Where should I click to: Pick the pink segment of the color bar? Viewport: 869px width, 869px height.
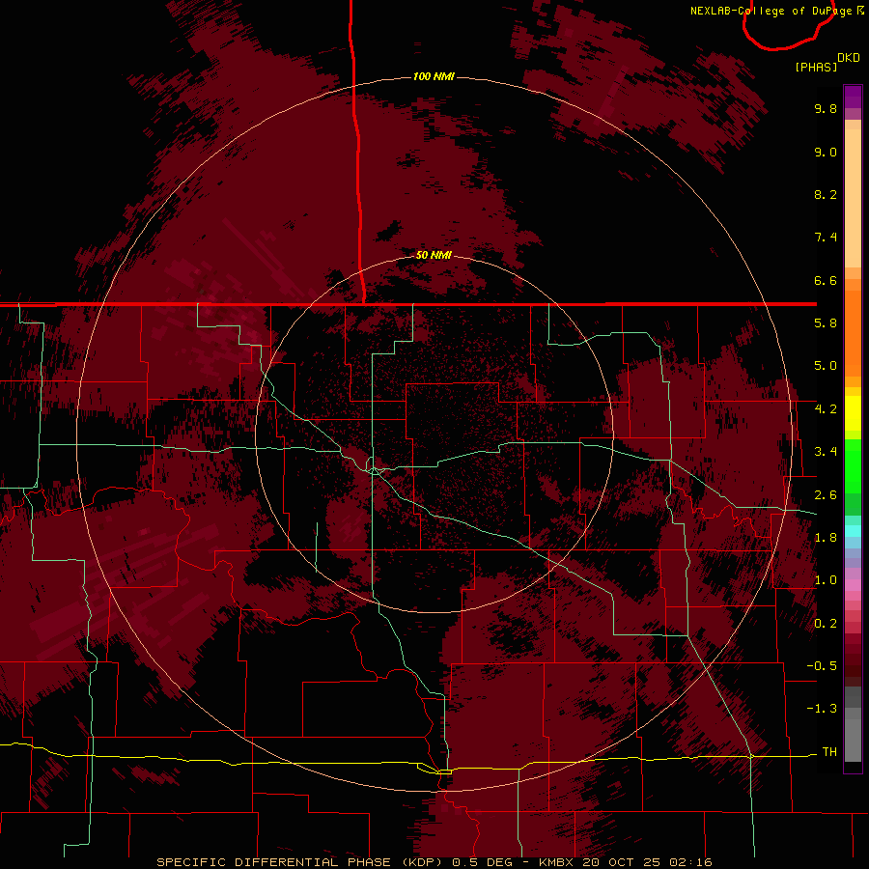coord(853,585)
